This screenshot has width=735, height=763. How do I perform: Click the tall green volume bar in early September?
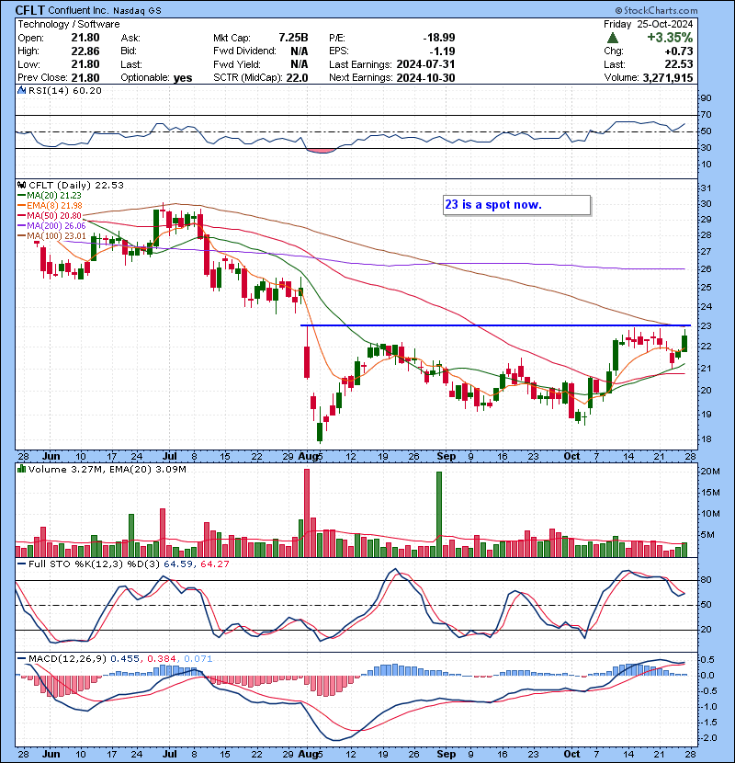pyautogui.click(x=439, y=515)
